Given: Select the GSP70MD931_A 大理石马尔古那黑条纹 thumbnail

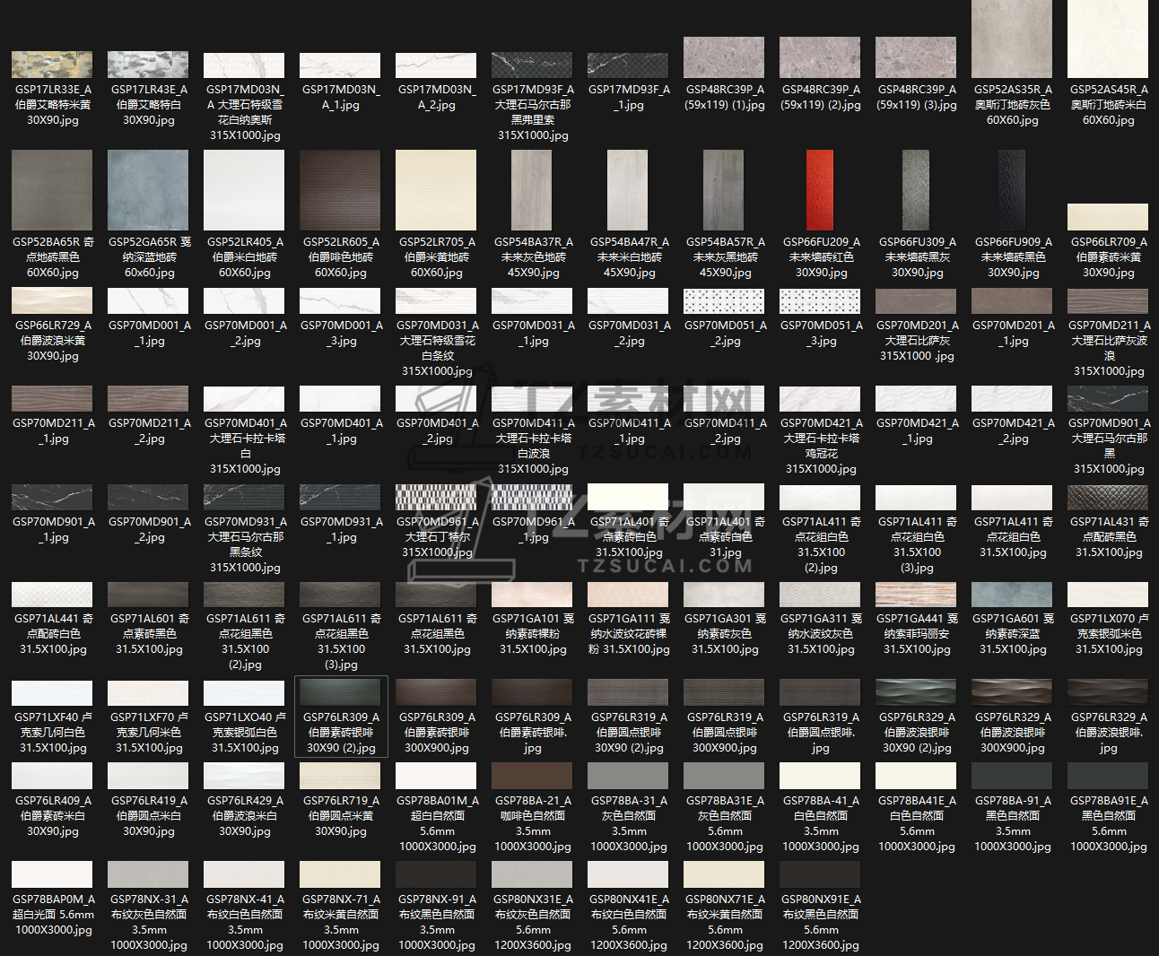Looking at the screenshot, I should 244,497.
